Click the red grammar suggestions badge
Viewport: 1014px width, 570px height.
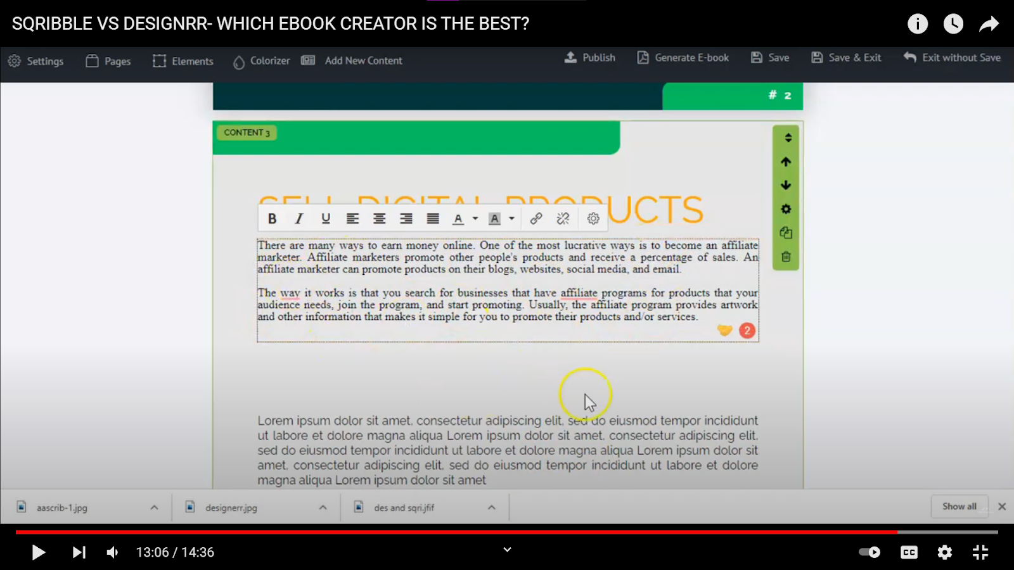coord(747,331)
